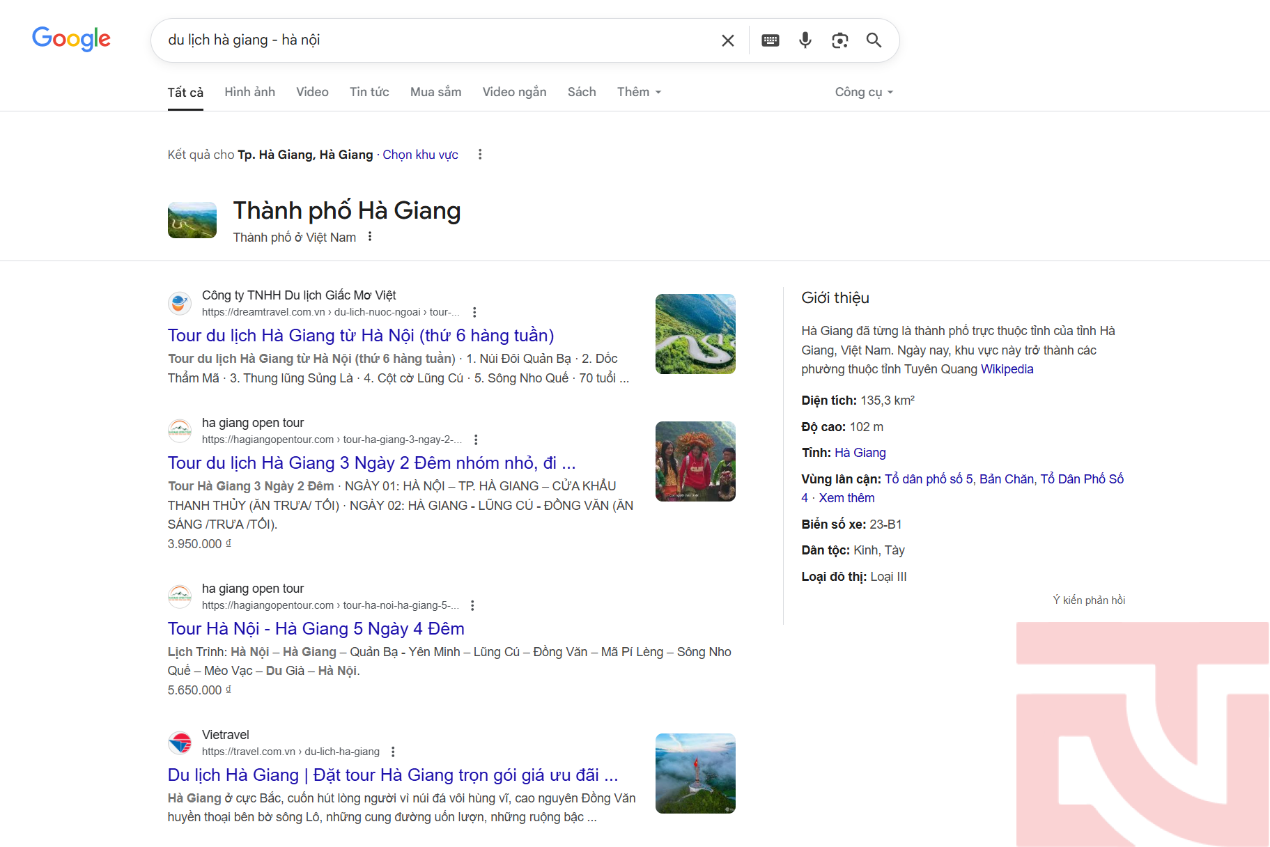Screen dimensions: 1270x847
Task: Switch to the Sách tab
Action: pyautogui.click(x=582, y=92)
